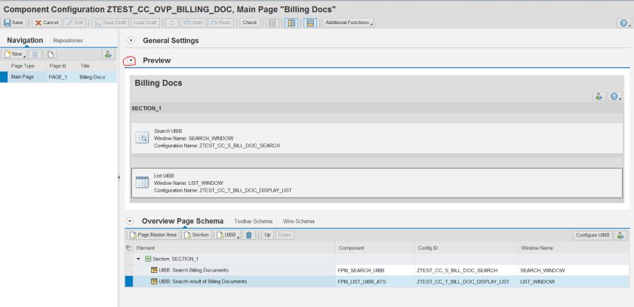The image size is (634, 307).
Task: Collapse the Overview Page Schema section
Action: (129, 221)
